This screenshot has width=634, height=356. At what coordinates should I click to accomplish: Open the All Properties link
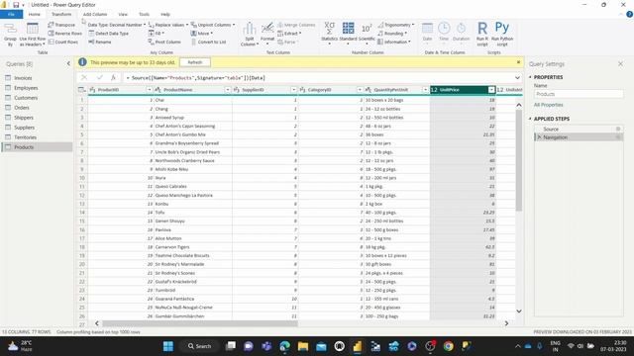click(548, 105)
